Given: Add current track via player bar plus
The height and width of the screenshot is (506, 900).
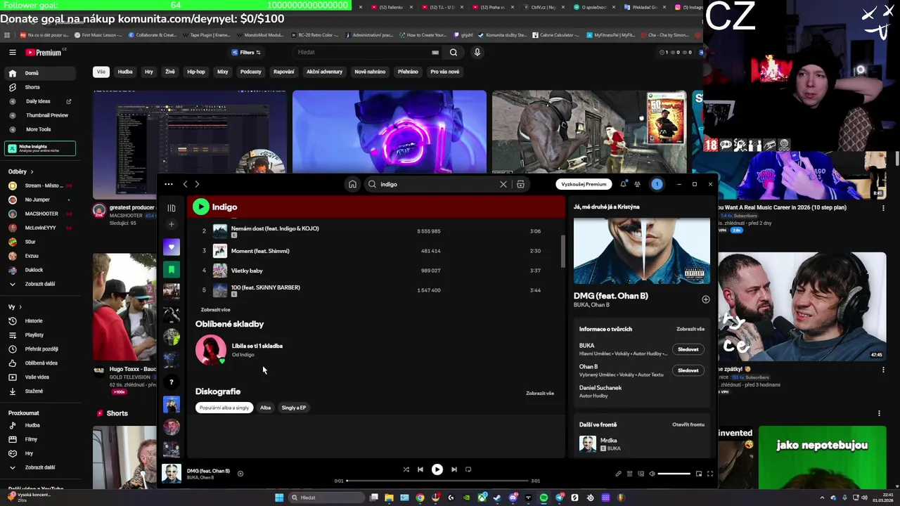Looking at the screenshot, I should (x=240, y=474).
